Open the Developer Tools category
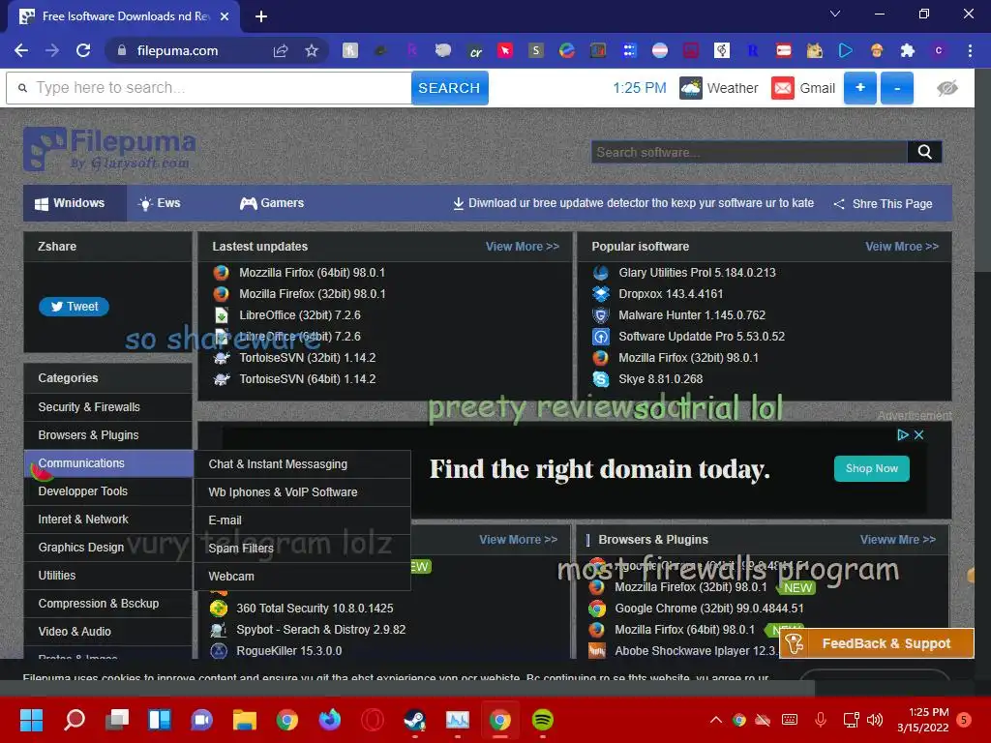The width and height of the screenshot is (991, 743). pyautogui.click(x=108, y=490)
